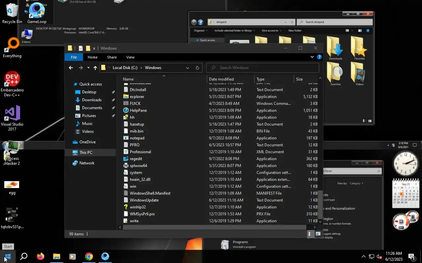This screenshot has height=263, width=422.
Task: Select the splwow64 application icon
Action: (x=126, y=166)
